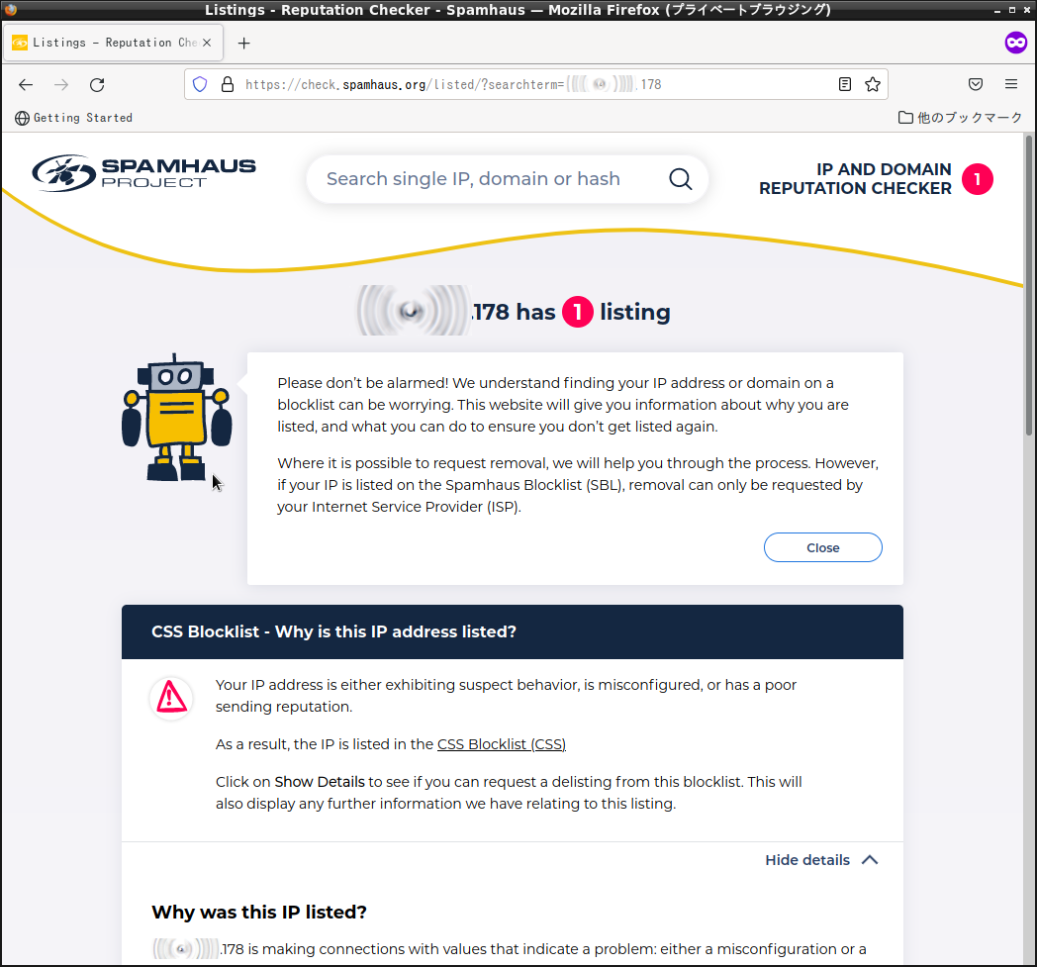Click the red warning triangle icon
1037x967 pixels.
click(171, 698)
